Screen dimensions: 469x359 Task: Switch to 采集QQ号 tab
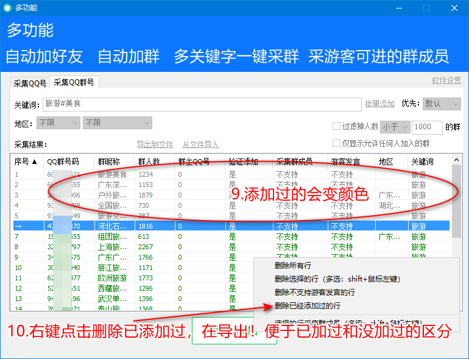(30, 84)
